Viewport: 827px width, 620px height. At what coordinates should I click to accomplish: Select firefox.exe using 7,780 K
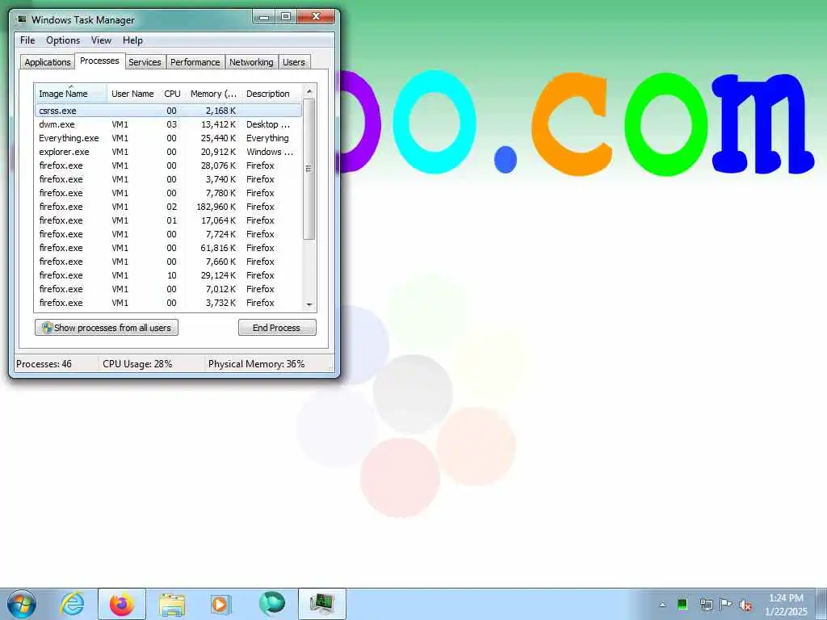point(168,193)
